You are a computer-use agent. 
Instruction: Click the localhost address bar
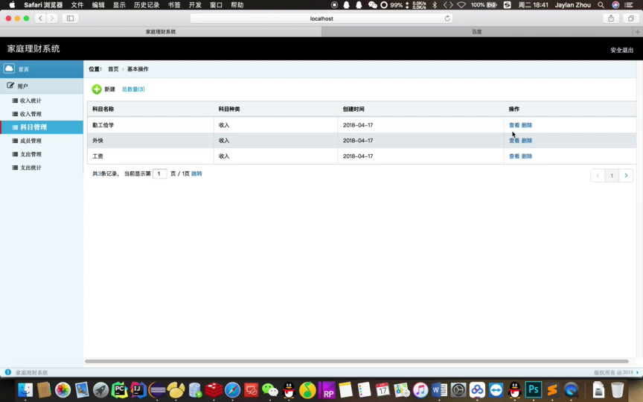pos(321,18)
